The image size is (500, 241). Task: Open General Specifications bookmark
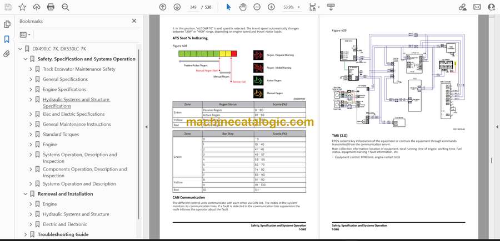(x=66, y=79)
